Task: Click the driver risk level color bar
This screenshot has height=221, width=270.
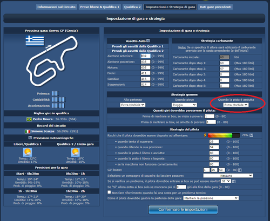Action: [224, 135]
